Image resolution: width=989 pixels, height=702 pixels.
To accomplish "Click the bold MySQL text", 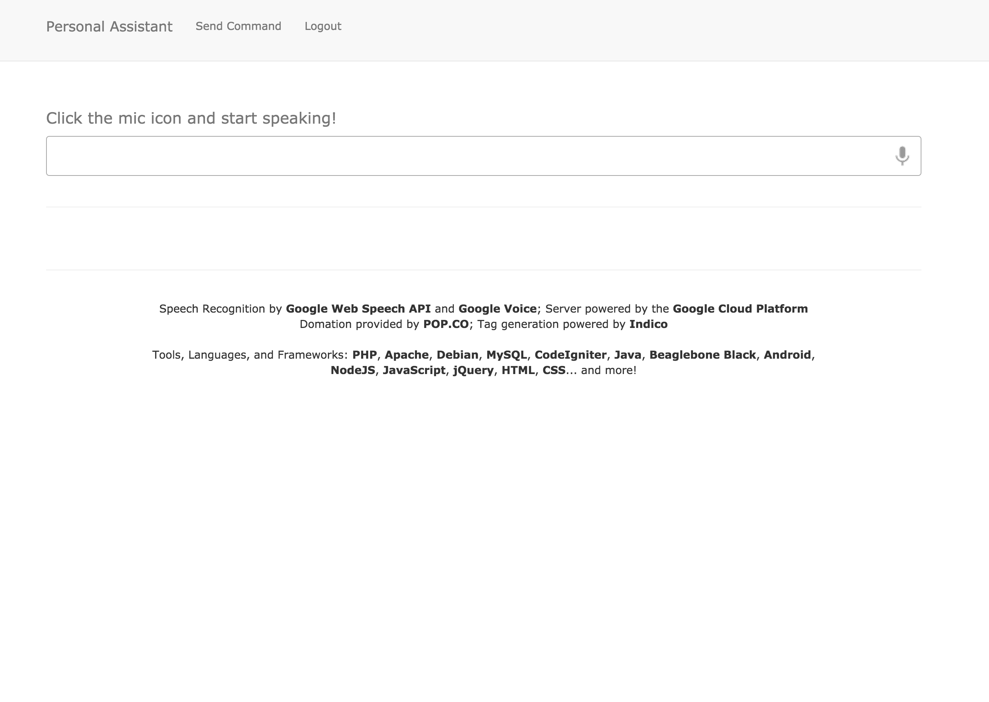I will coord(506,355).
